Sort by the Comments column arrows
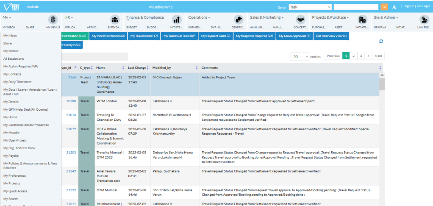 pos(380,68)
